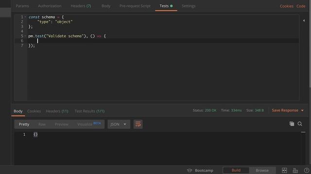Select the Pretty view mode
This screenshot has width=311, height=174.
click(24, 124)
